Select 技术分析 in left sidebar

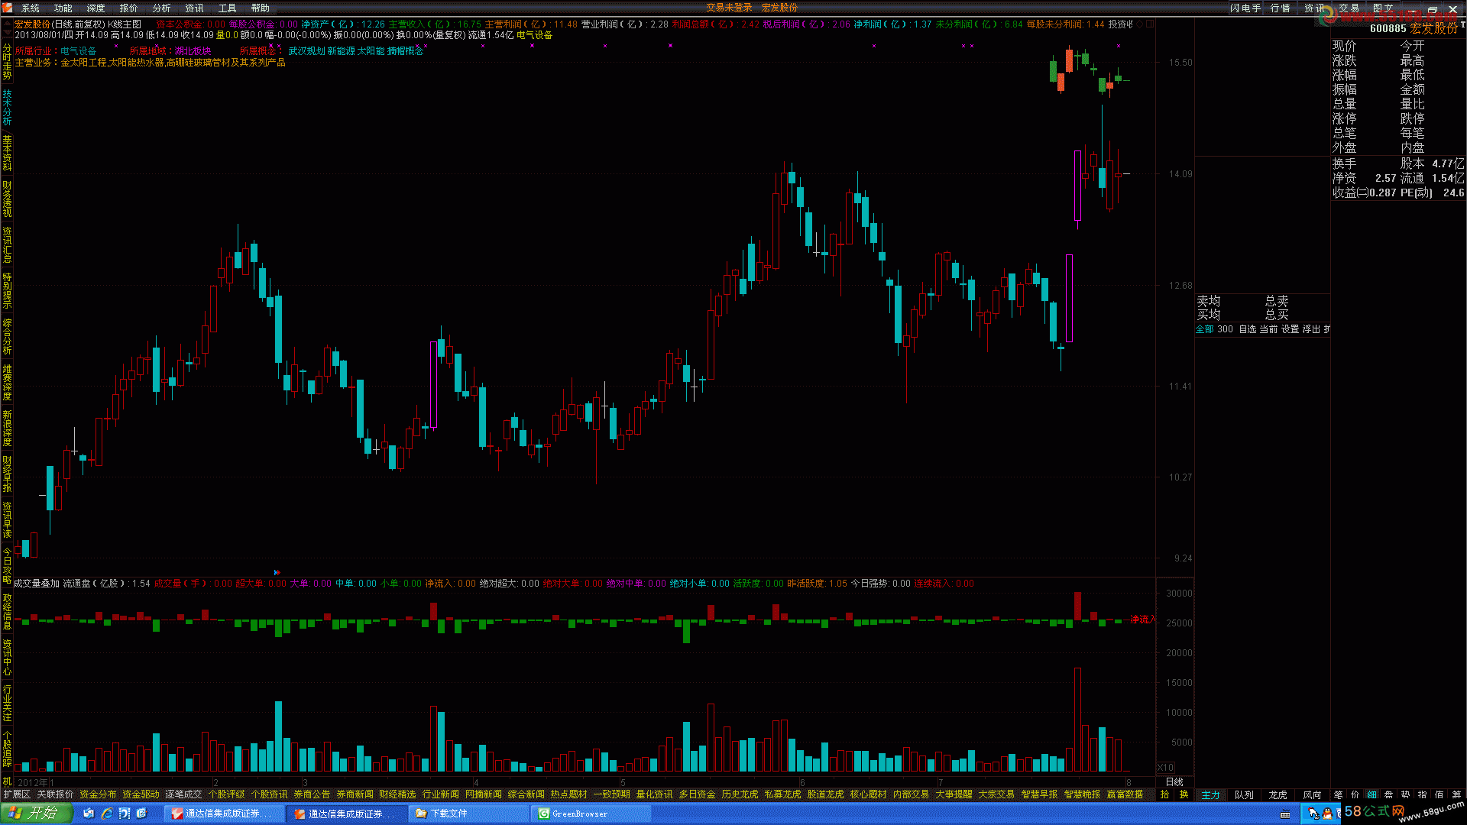point(7,108)
